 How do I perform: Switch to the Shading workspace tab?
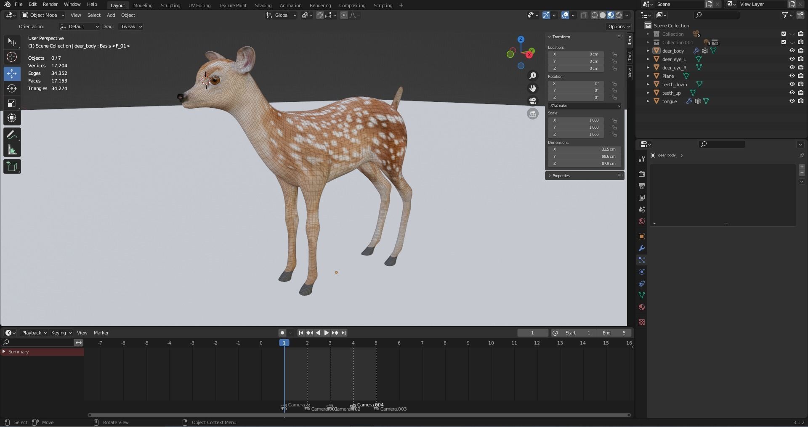click(263, 5)
